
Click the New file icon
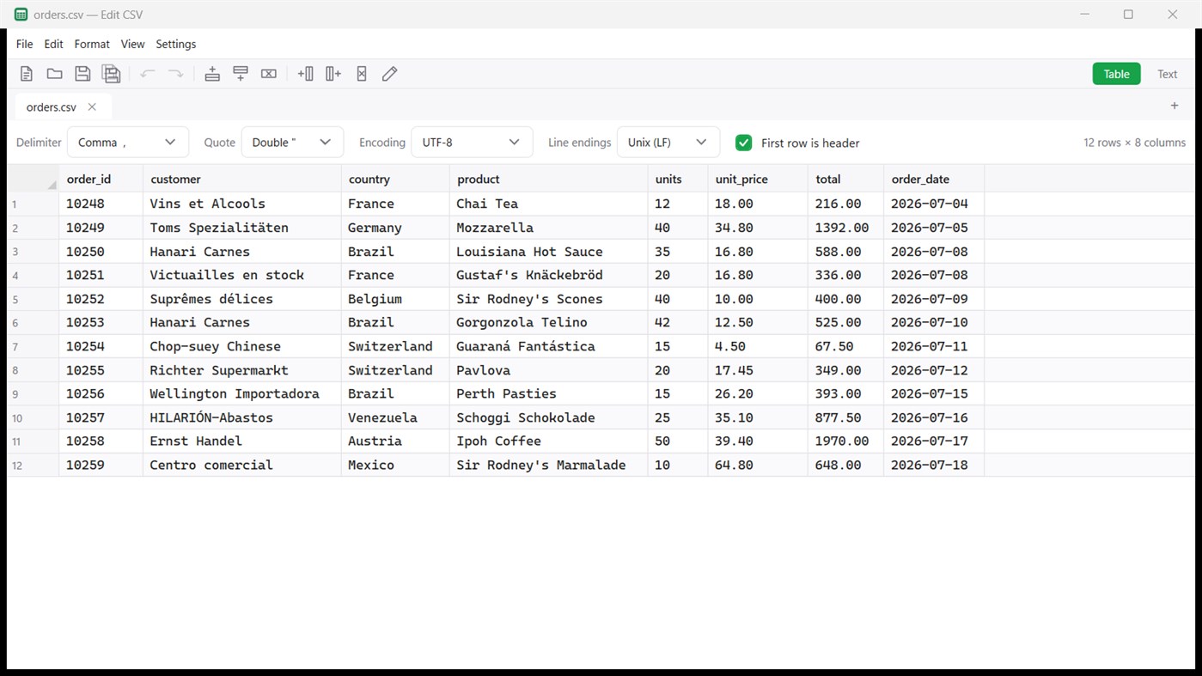tap(27, 74)
